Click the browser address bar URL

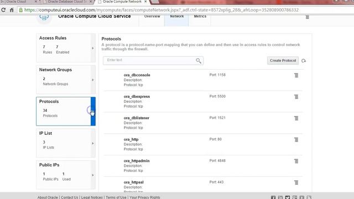tap(162, 10)
